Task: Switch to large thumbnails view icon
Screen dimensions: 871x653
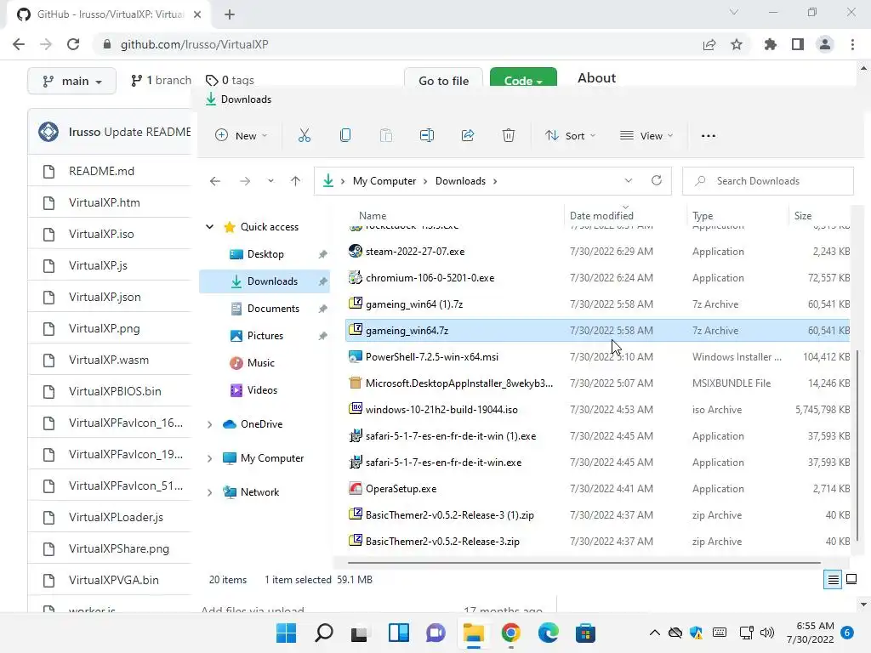Action: click(x=851, y=580)
